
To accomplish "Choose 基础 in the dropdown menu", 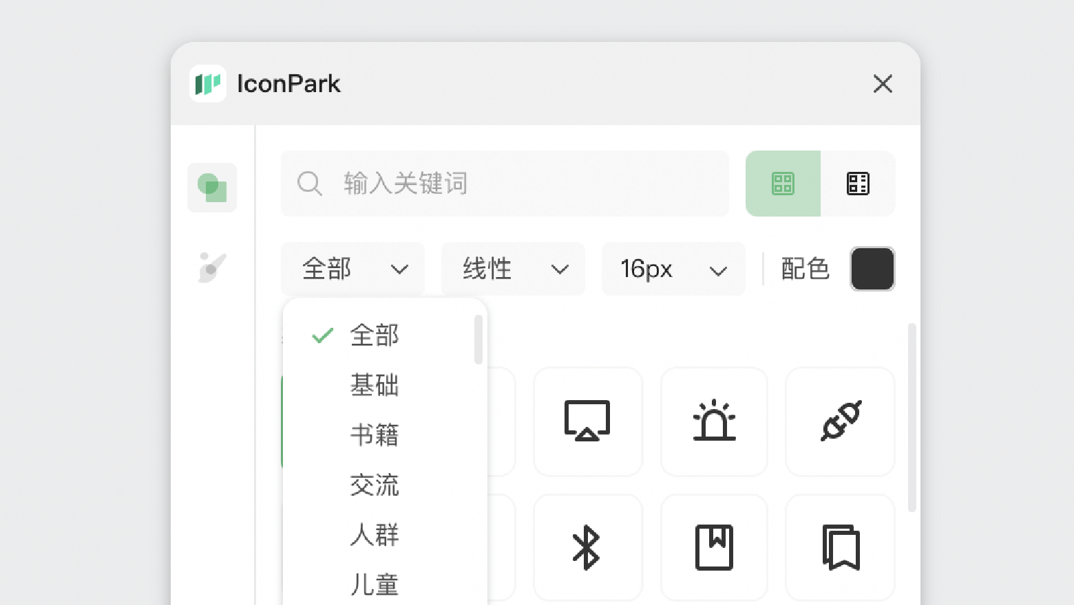I will 374,386.
